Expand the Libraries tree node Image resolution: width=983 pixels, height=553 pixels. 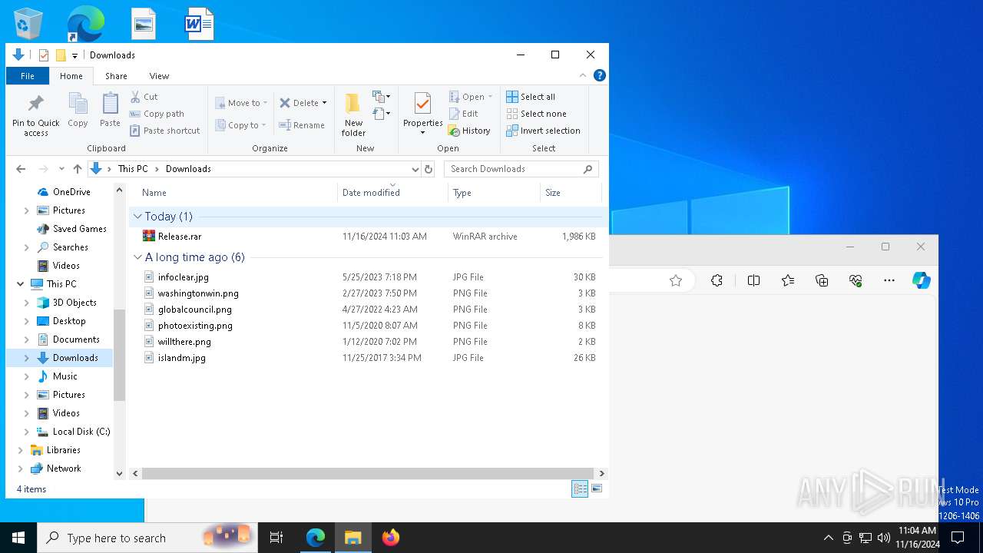coord(20,450)
